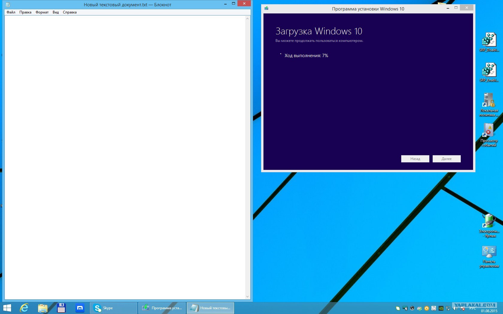Click the round black swirl tray icon

(x=412, y=308)
